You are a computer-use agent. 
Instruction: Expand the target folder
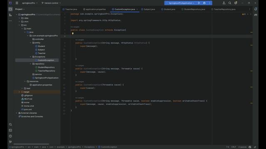point(19,92)
